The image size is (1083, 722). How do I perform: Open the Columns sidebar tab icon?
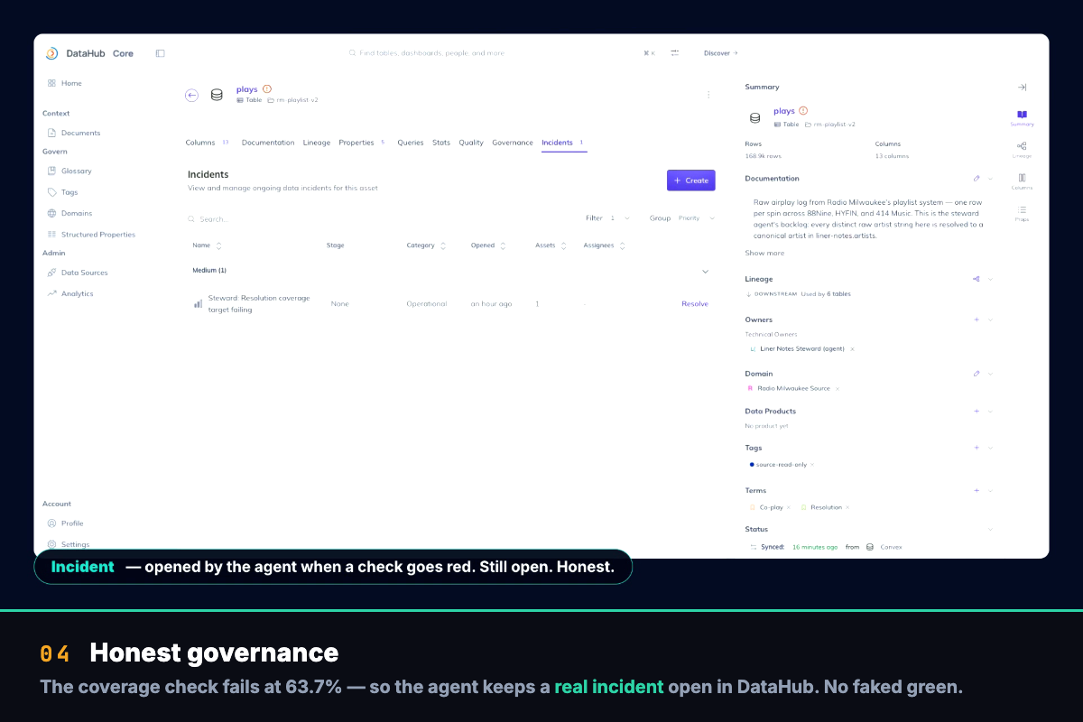pos(1022,181)
